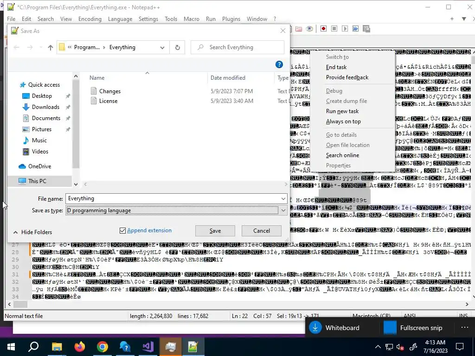Switch to Task Manager taskbar icon
Viewport: 475px width, 356px height.
point(171,347)
